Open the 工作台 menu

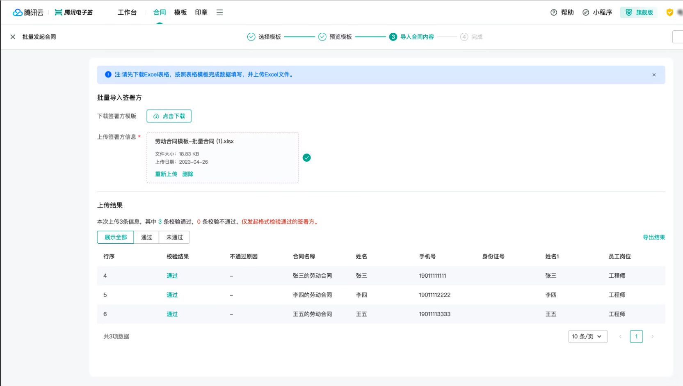[127, 12]
